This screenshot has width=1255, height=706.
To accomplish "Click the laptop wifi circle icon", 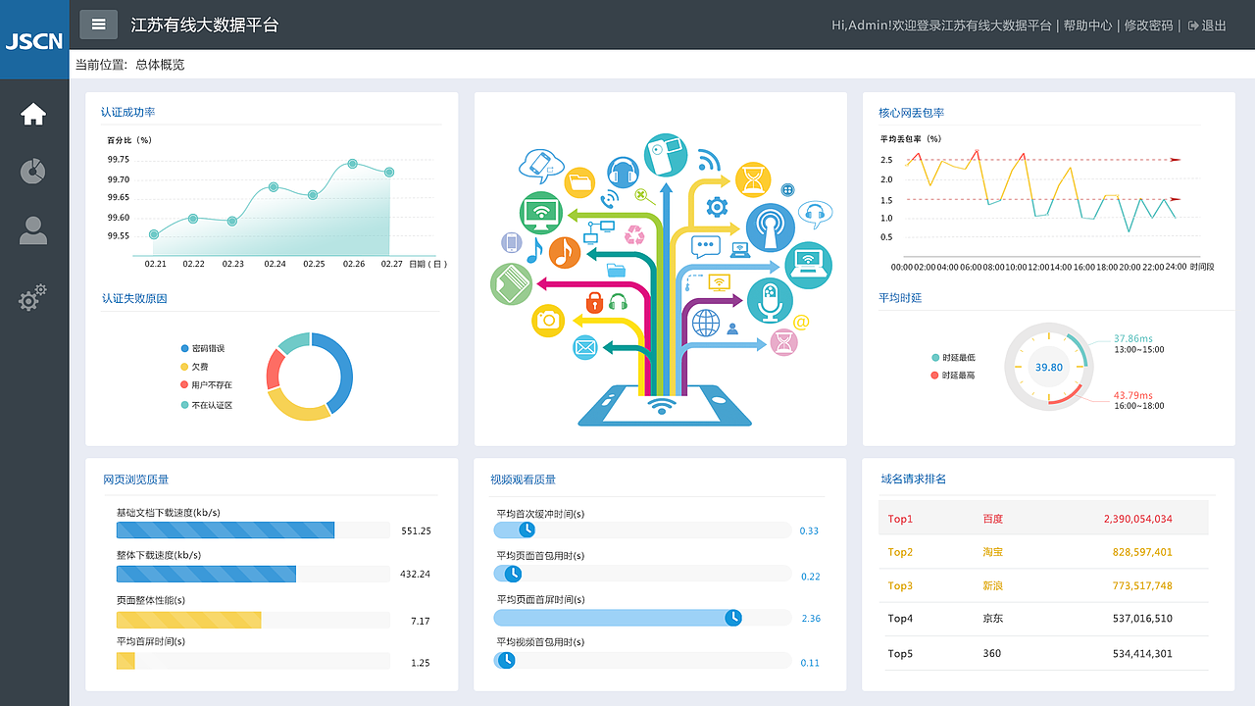I will click(x=809, y=265).
